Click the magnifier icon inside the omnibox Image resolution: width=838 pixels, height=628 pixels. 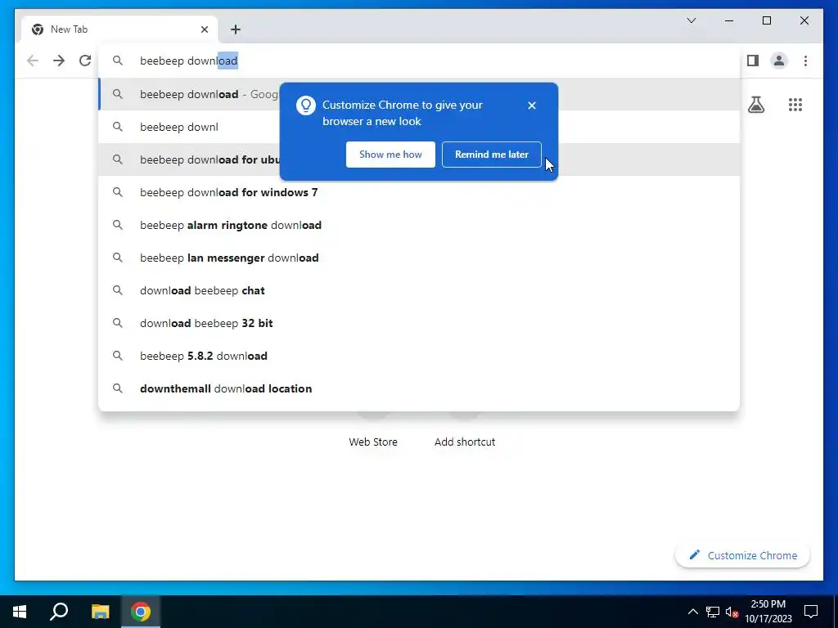tap(118, 61)
